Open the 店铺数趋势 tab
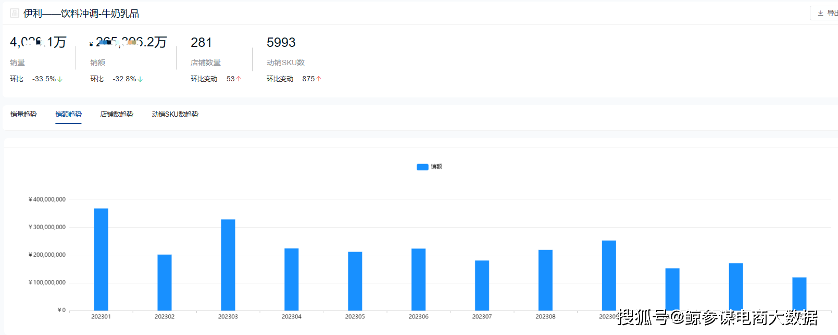838x335 pixels. click(x=117, y=114)
